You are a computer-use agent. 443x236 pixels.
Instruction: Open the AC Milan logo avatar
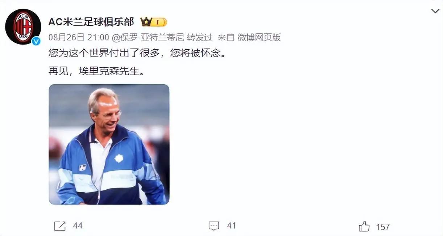23,27
